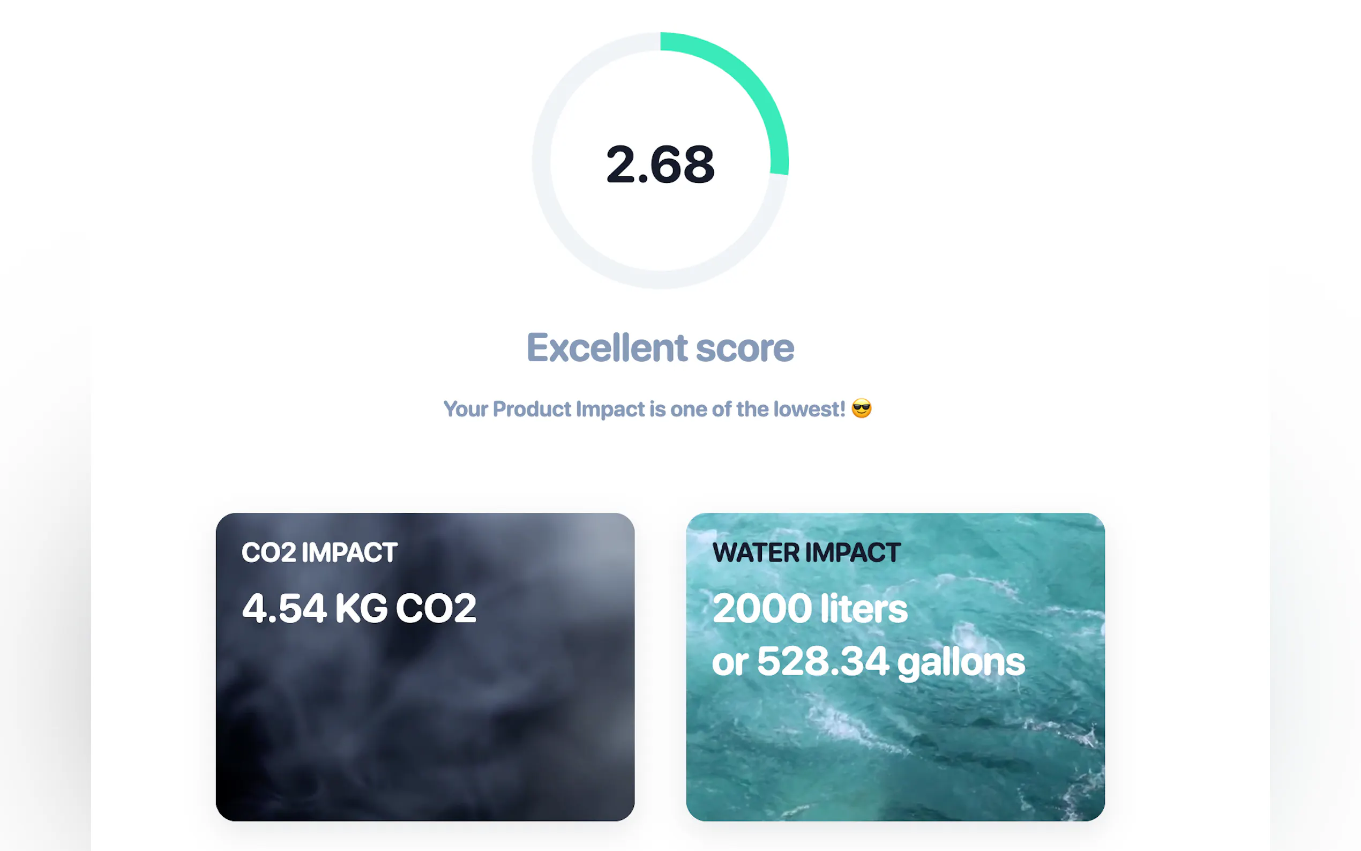
Task: Click the CO2 IMPACT card title
Action: [x=319, y=553]
